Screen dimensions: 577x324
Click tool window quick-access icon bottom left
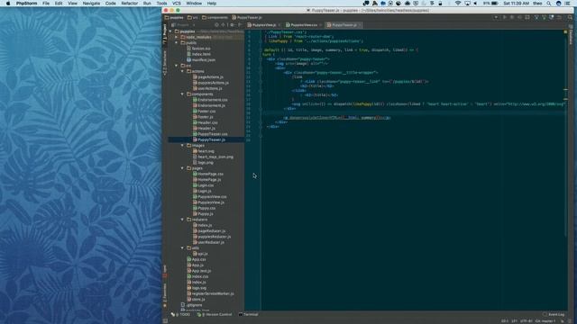point(165,321)
